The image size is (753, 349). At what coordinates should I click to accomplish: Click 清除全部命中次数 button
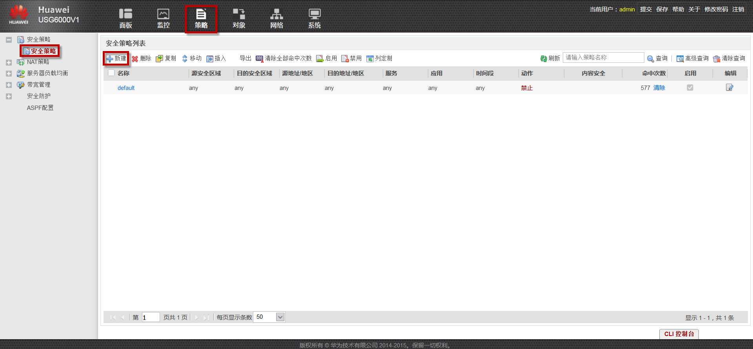tap(284, 58)
